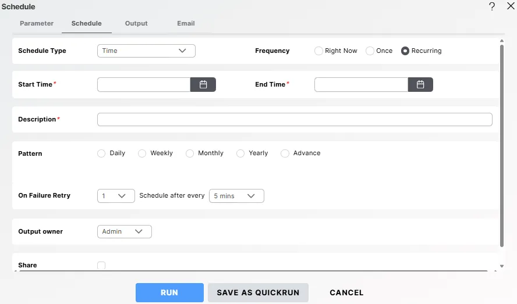Image resolution: width=517 pixels, height=304 pixels.
Task: Select the Once frequency option
Action: pyautogui.click(x=370, y=51)
